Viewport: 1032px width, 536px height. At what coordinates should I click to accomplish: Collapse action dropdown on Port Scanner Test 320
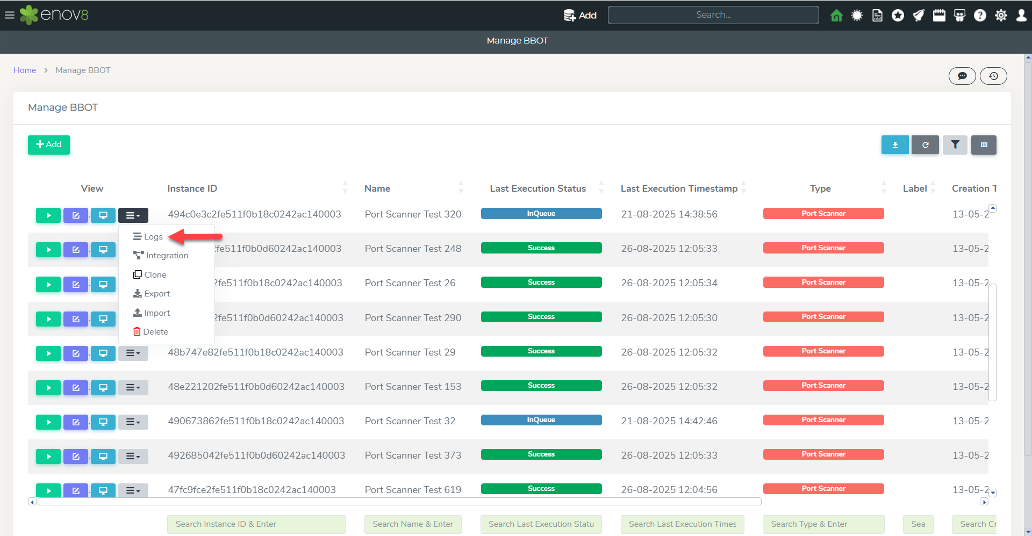tap(133, 215)
